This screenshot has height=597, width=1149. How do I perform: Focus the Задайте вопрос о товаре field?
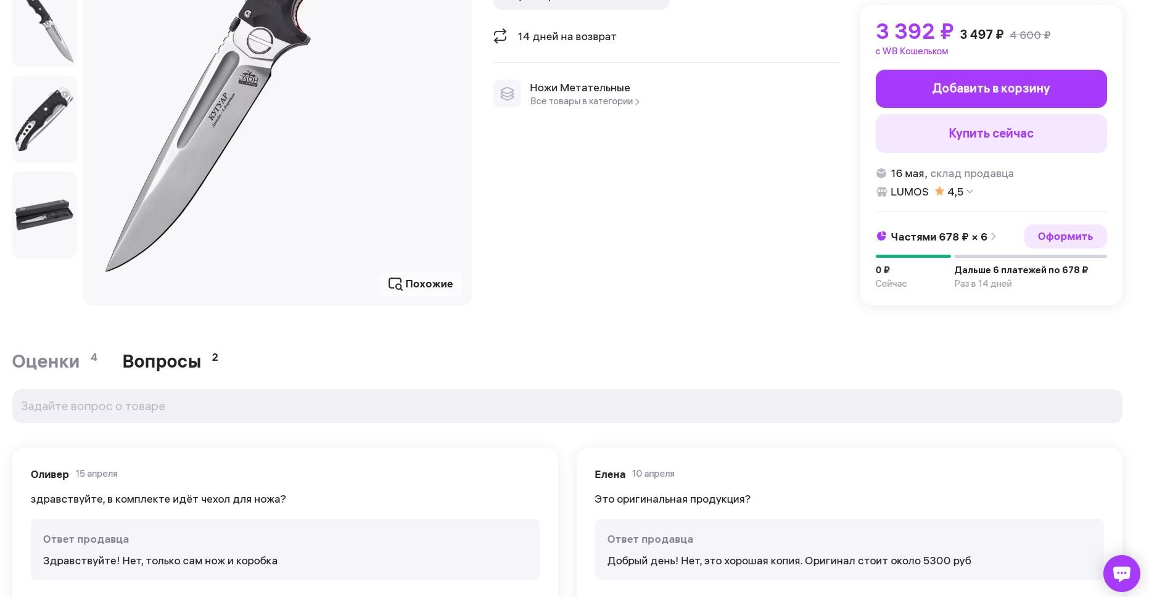(x=567, y=406)
